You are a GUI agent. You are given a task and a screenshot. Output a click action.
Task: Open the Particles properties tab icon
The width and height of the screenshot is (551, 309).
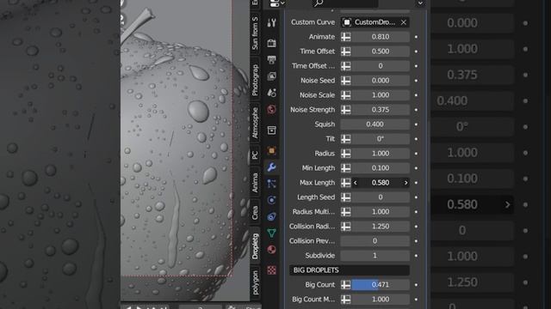click(271, 184)
